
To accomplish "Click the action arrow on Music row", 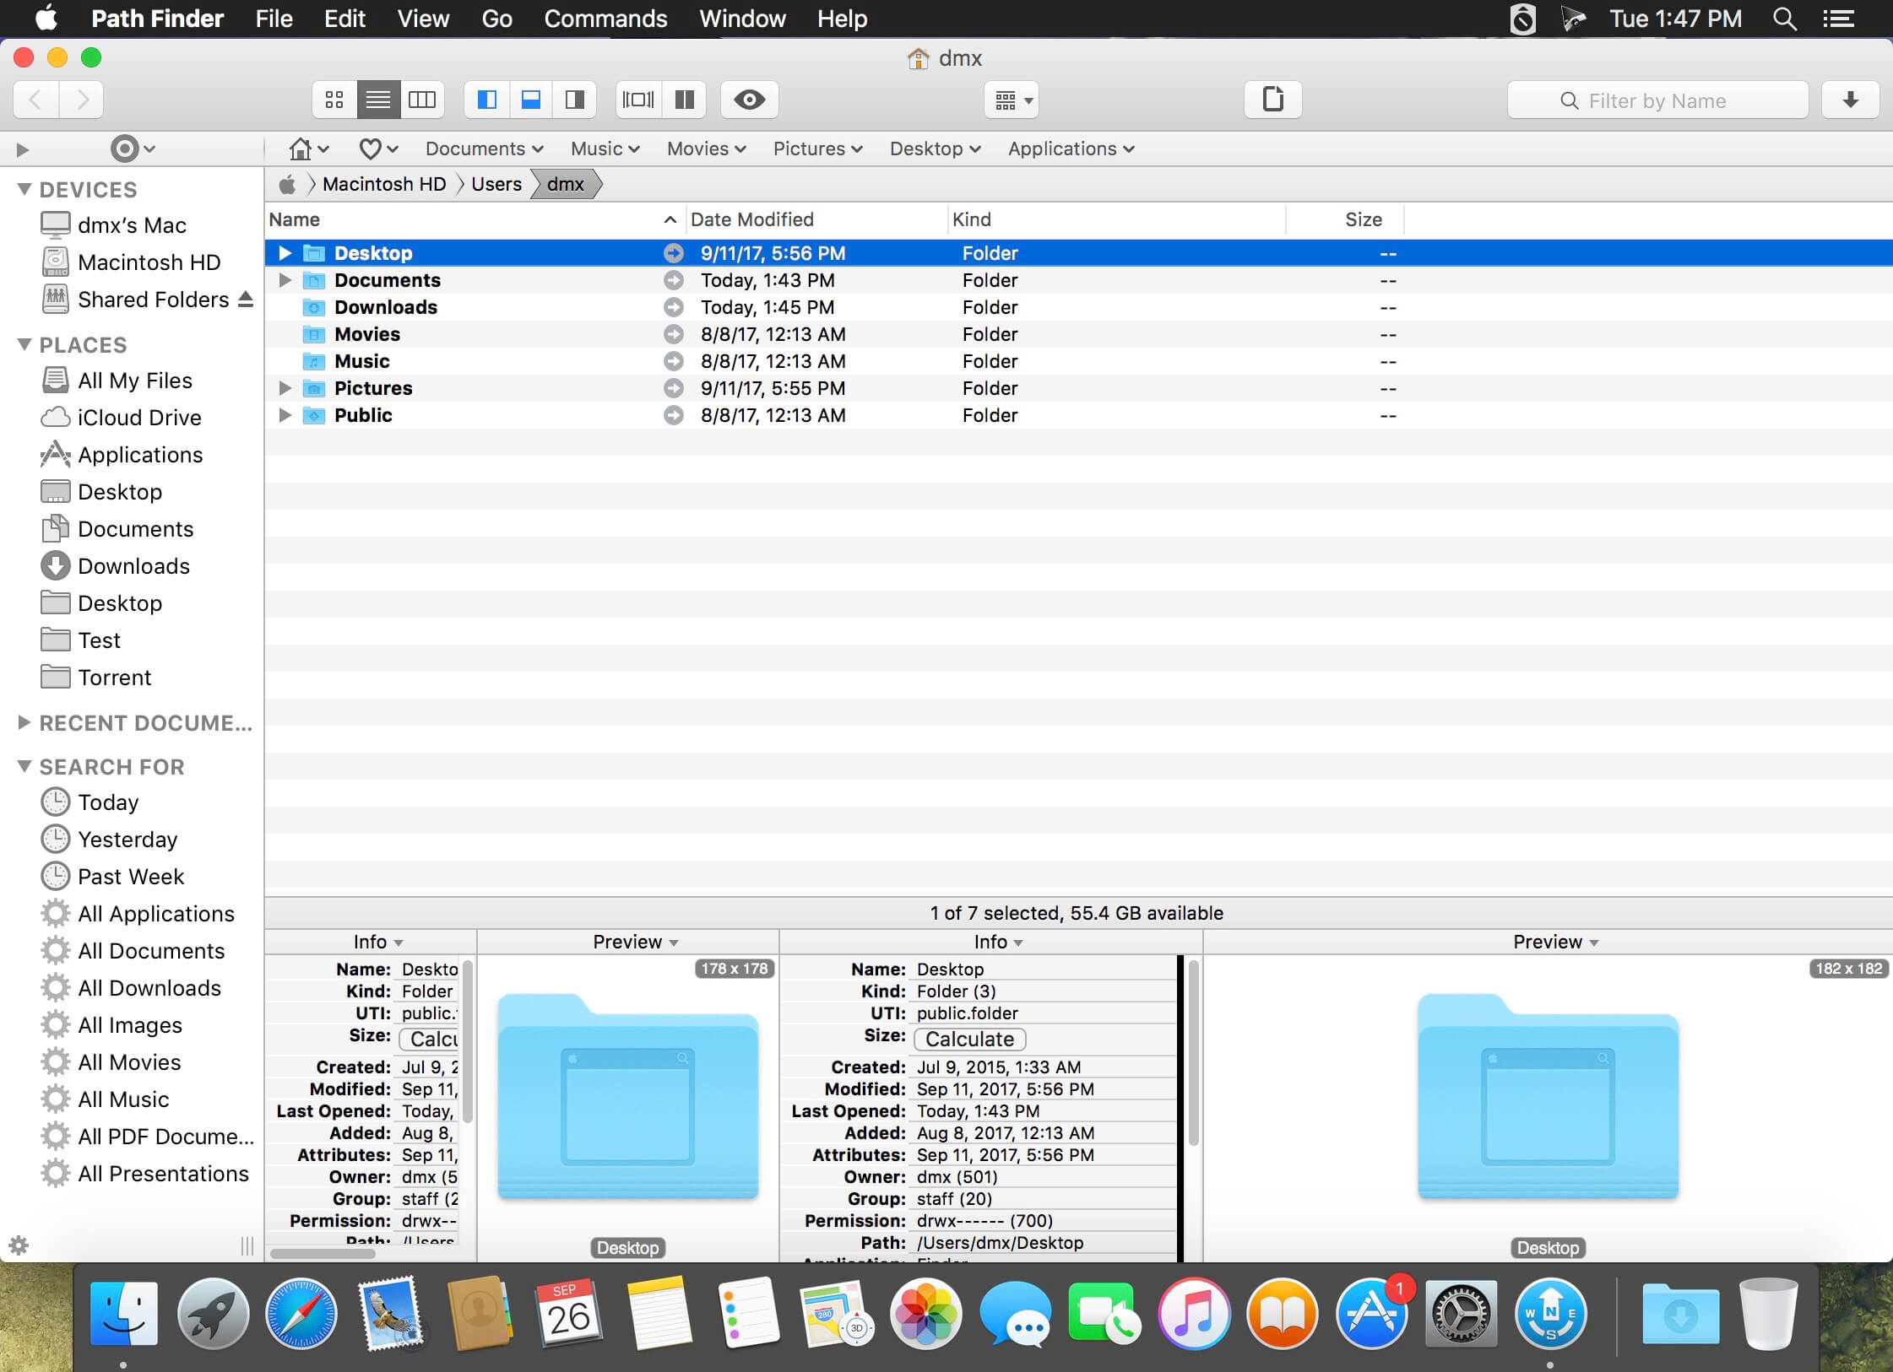I will point(673,361).
